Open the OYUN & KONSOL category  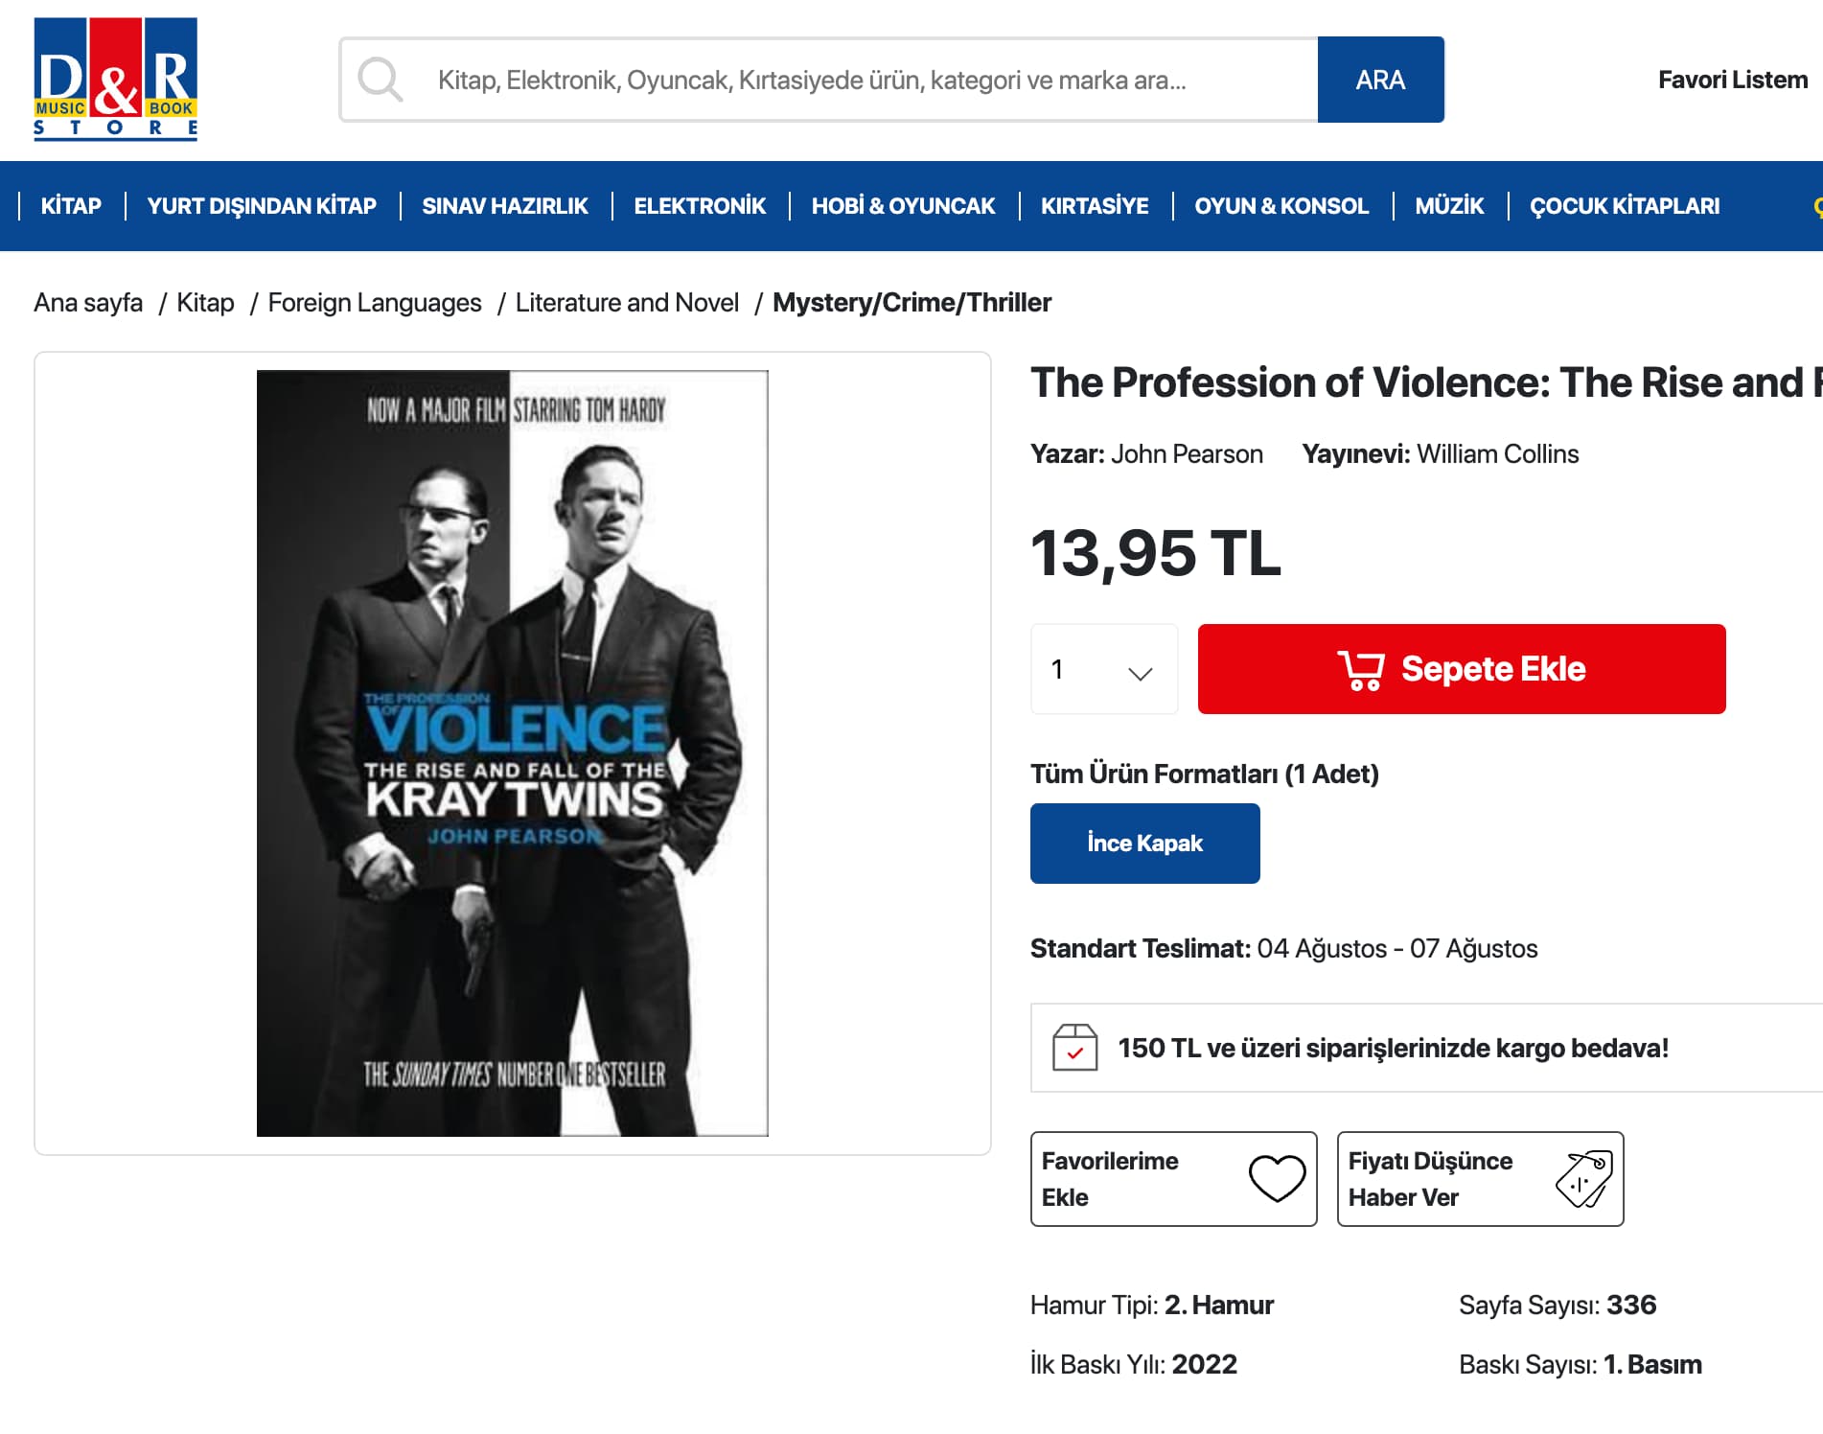1281,206
